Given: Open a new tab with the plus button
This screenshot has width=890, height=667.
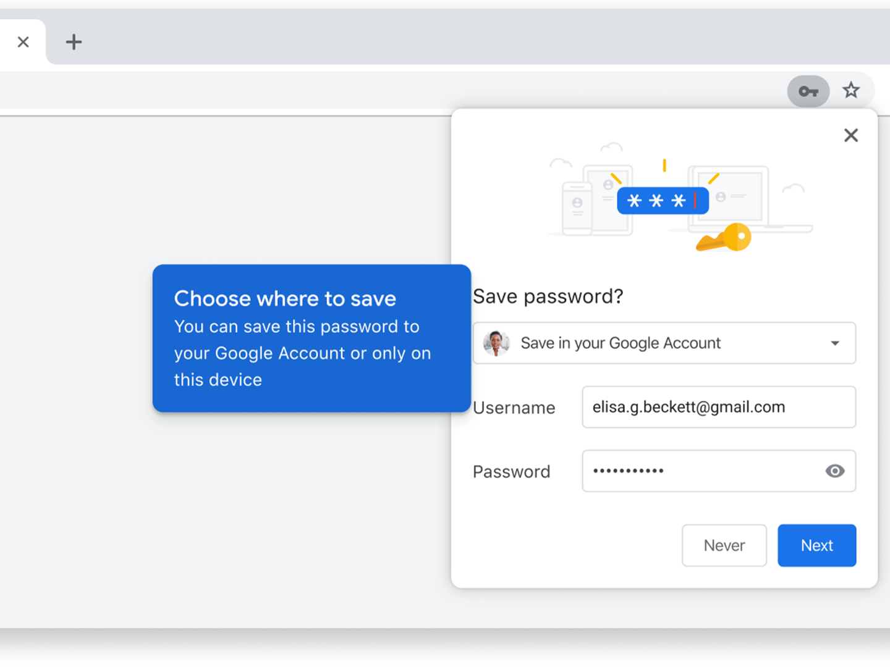Looking at the screenshot, I should [74, 42].
